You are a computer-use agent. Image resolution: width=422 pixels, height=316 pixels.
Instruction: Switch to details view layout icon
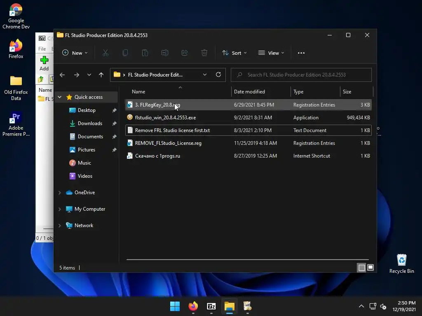361,267
